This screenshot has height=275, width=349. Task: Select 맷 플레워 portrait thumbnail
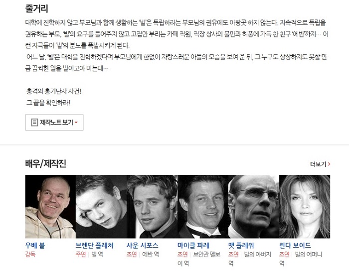click(x=254, y=206)
